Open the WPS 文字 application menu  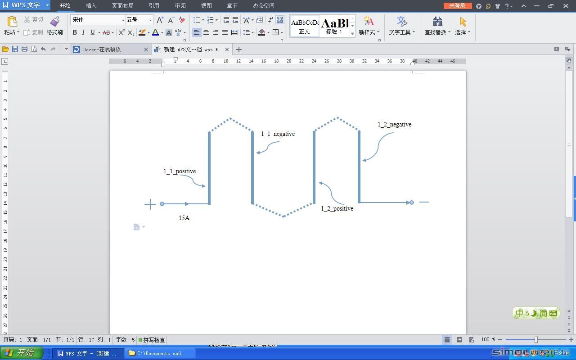pyautogui.click(x=25, y=5)
